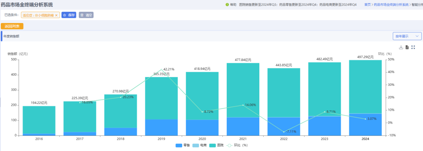Open the 按年展示 dropdown
This screenshot has height=151, width=423.
tap(407, 36)
